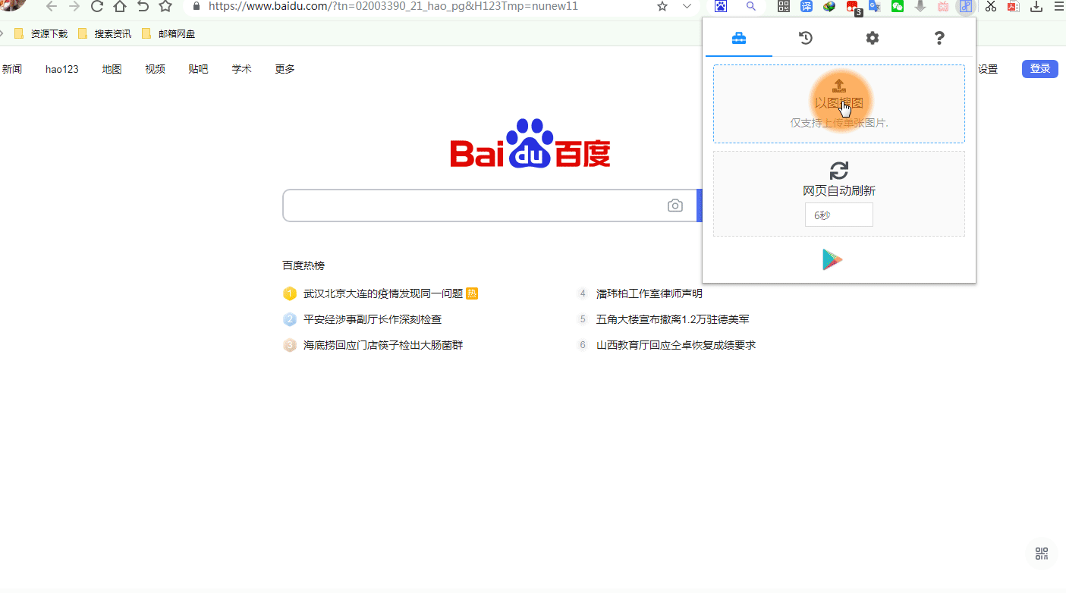The width and height of the screenshot is (1066, 593).
Task: Open the browser main menu
Action: tap(1059, 6)
